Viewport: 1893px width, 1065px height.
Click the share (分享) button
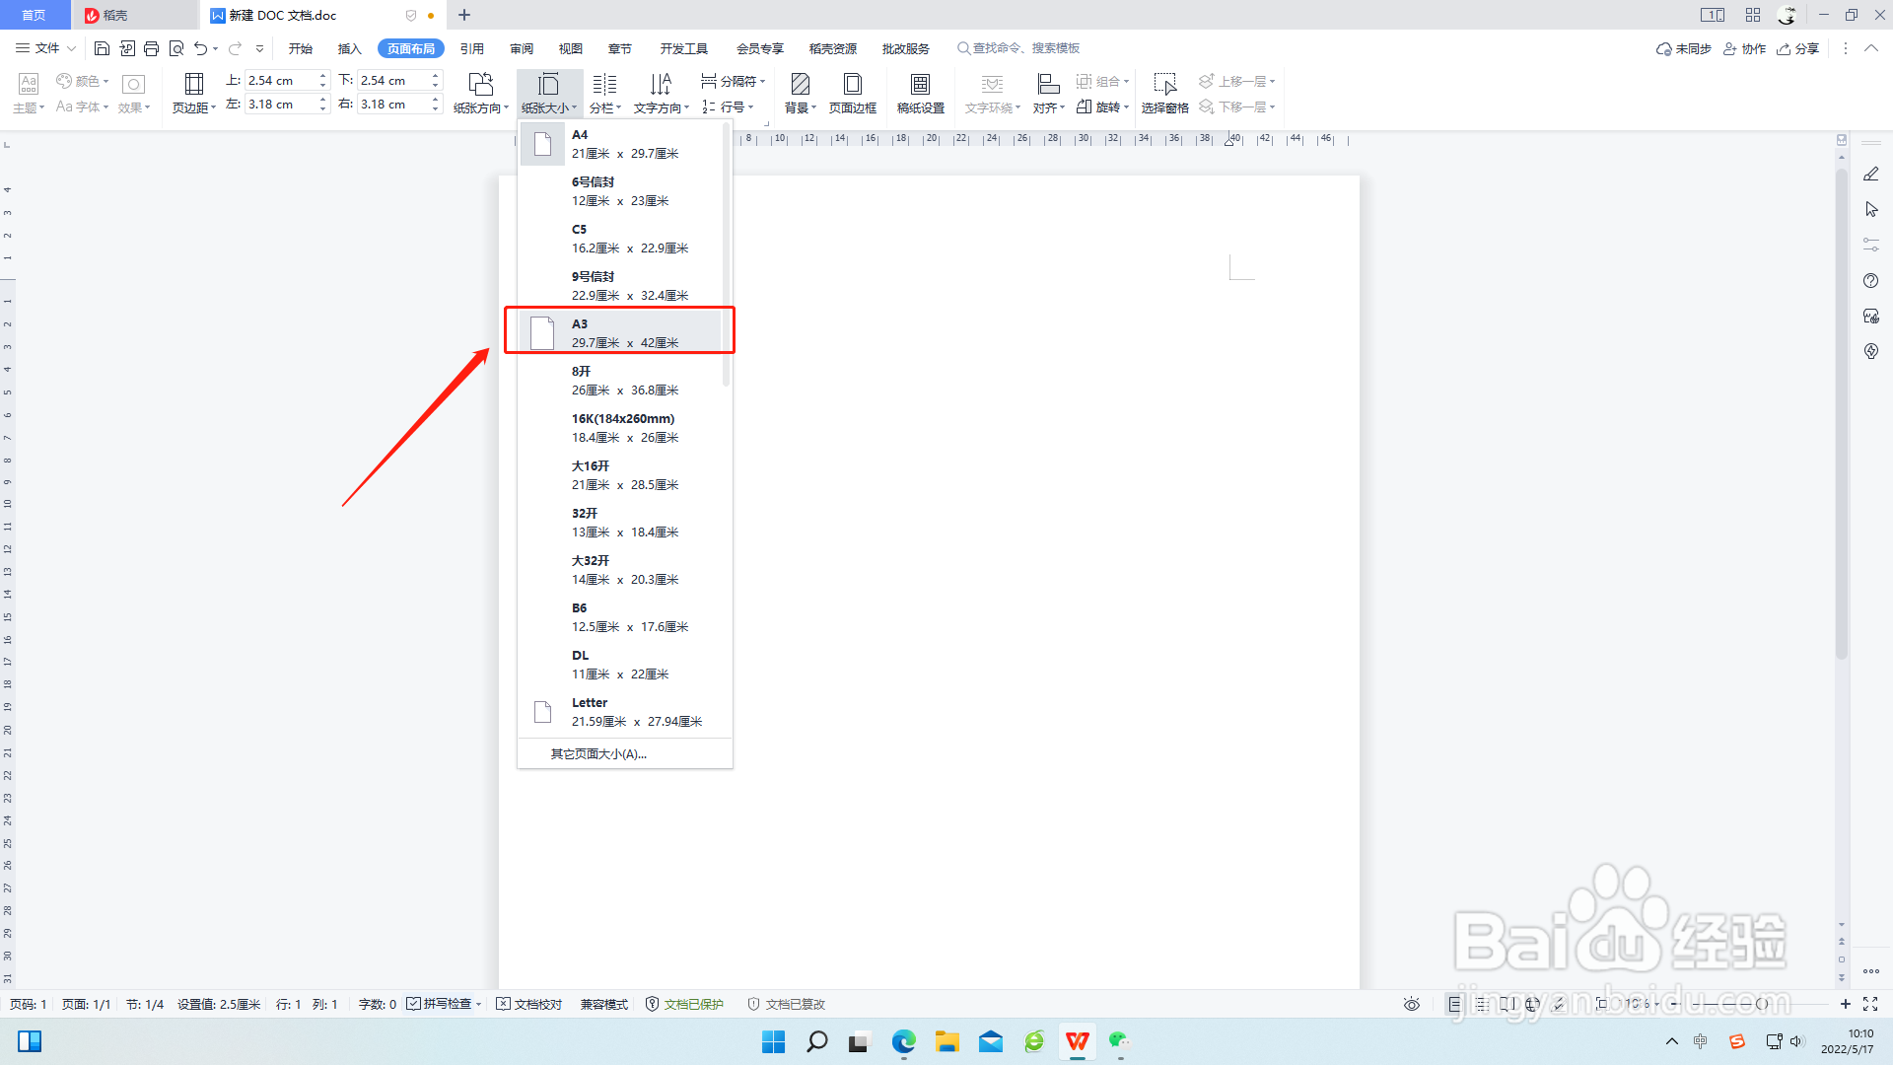coord(1797,48)
